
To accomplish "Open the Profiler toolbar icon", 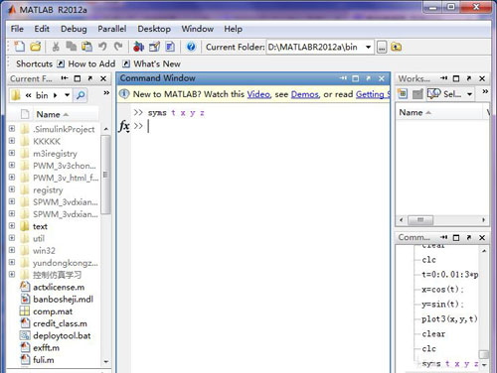I will (x=170, y=47).
